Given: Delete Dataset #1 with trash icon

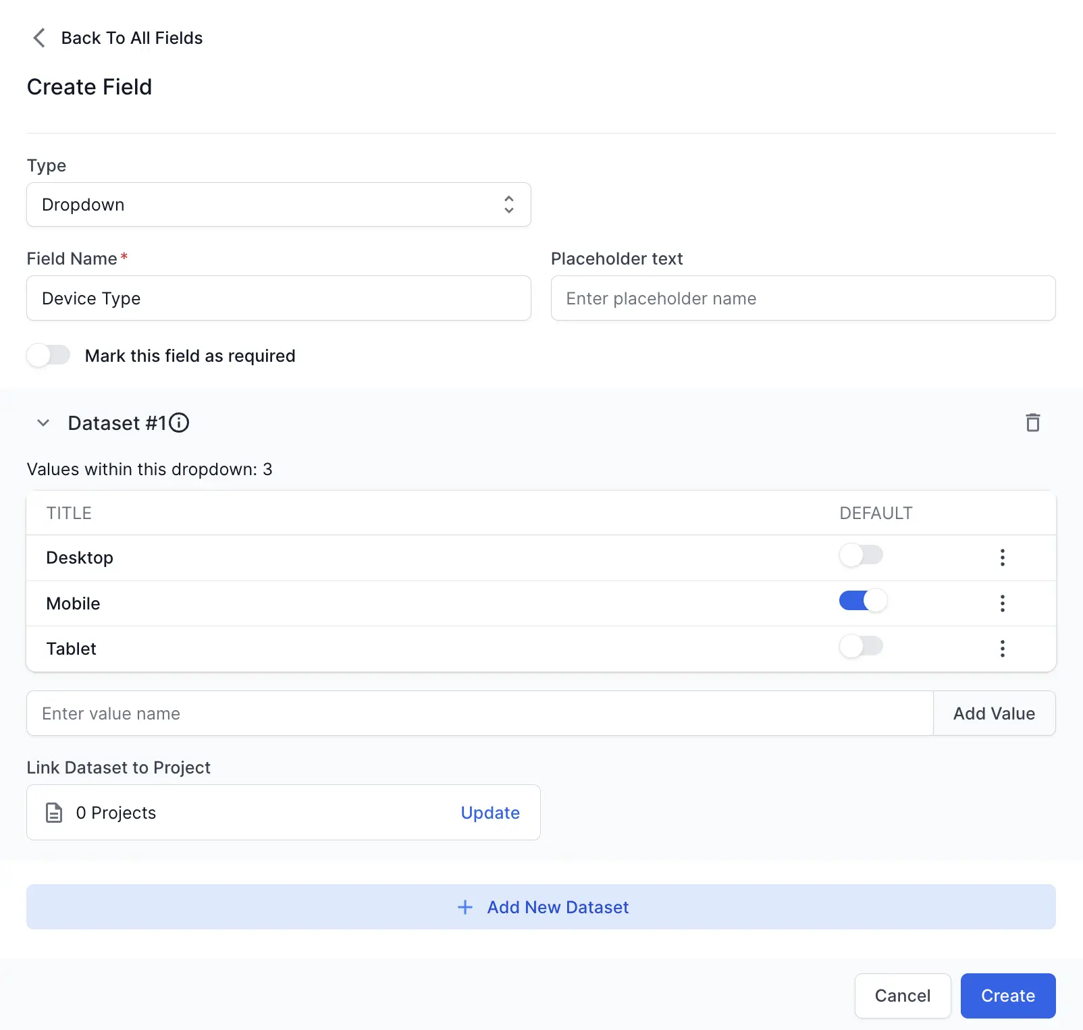Looking at the screenshot, I should 1032,423.
